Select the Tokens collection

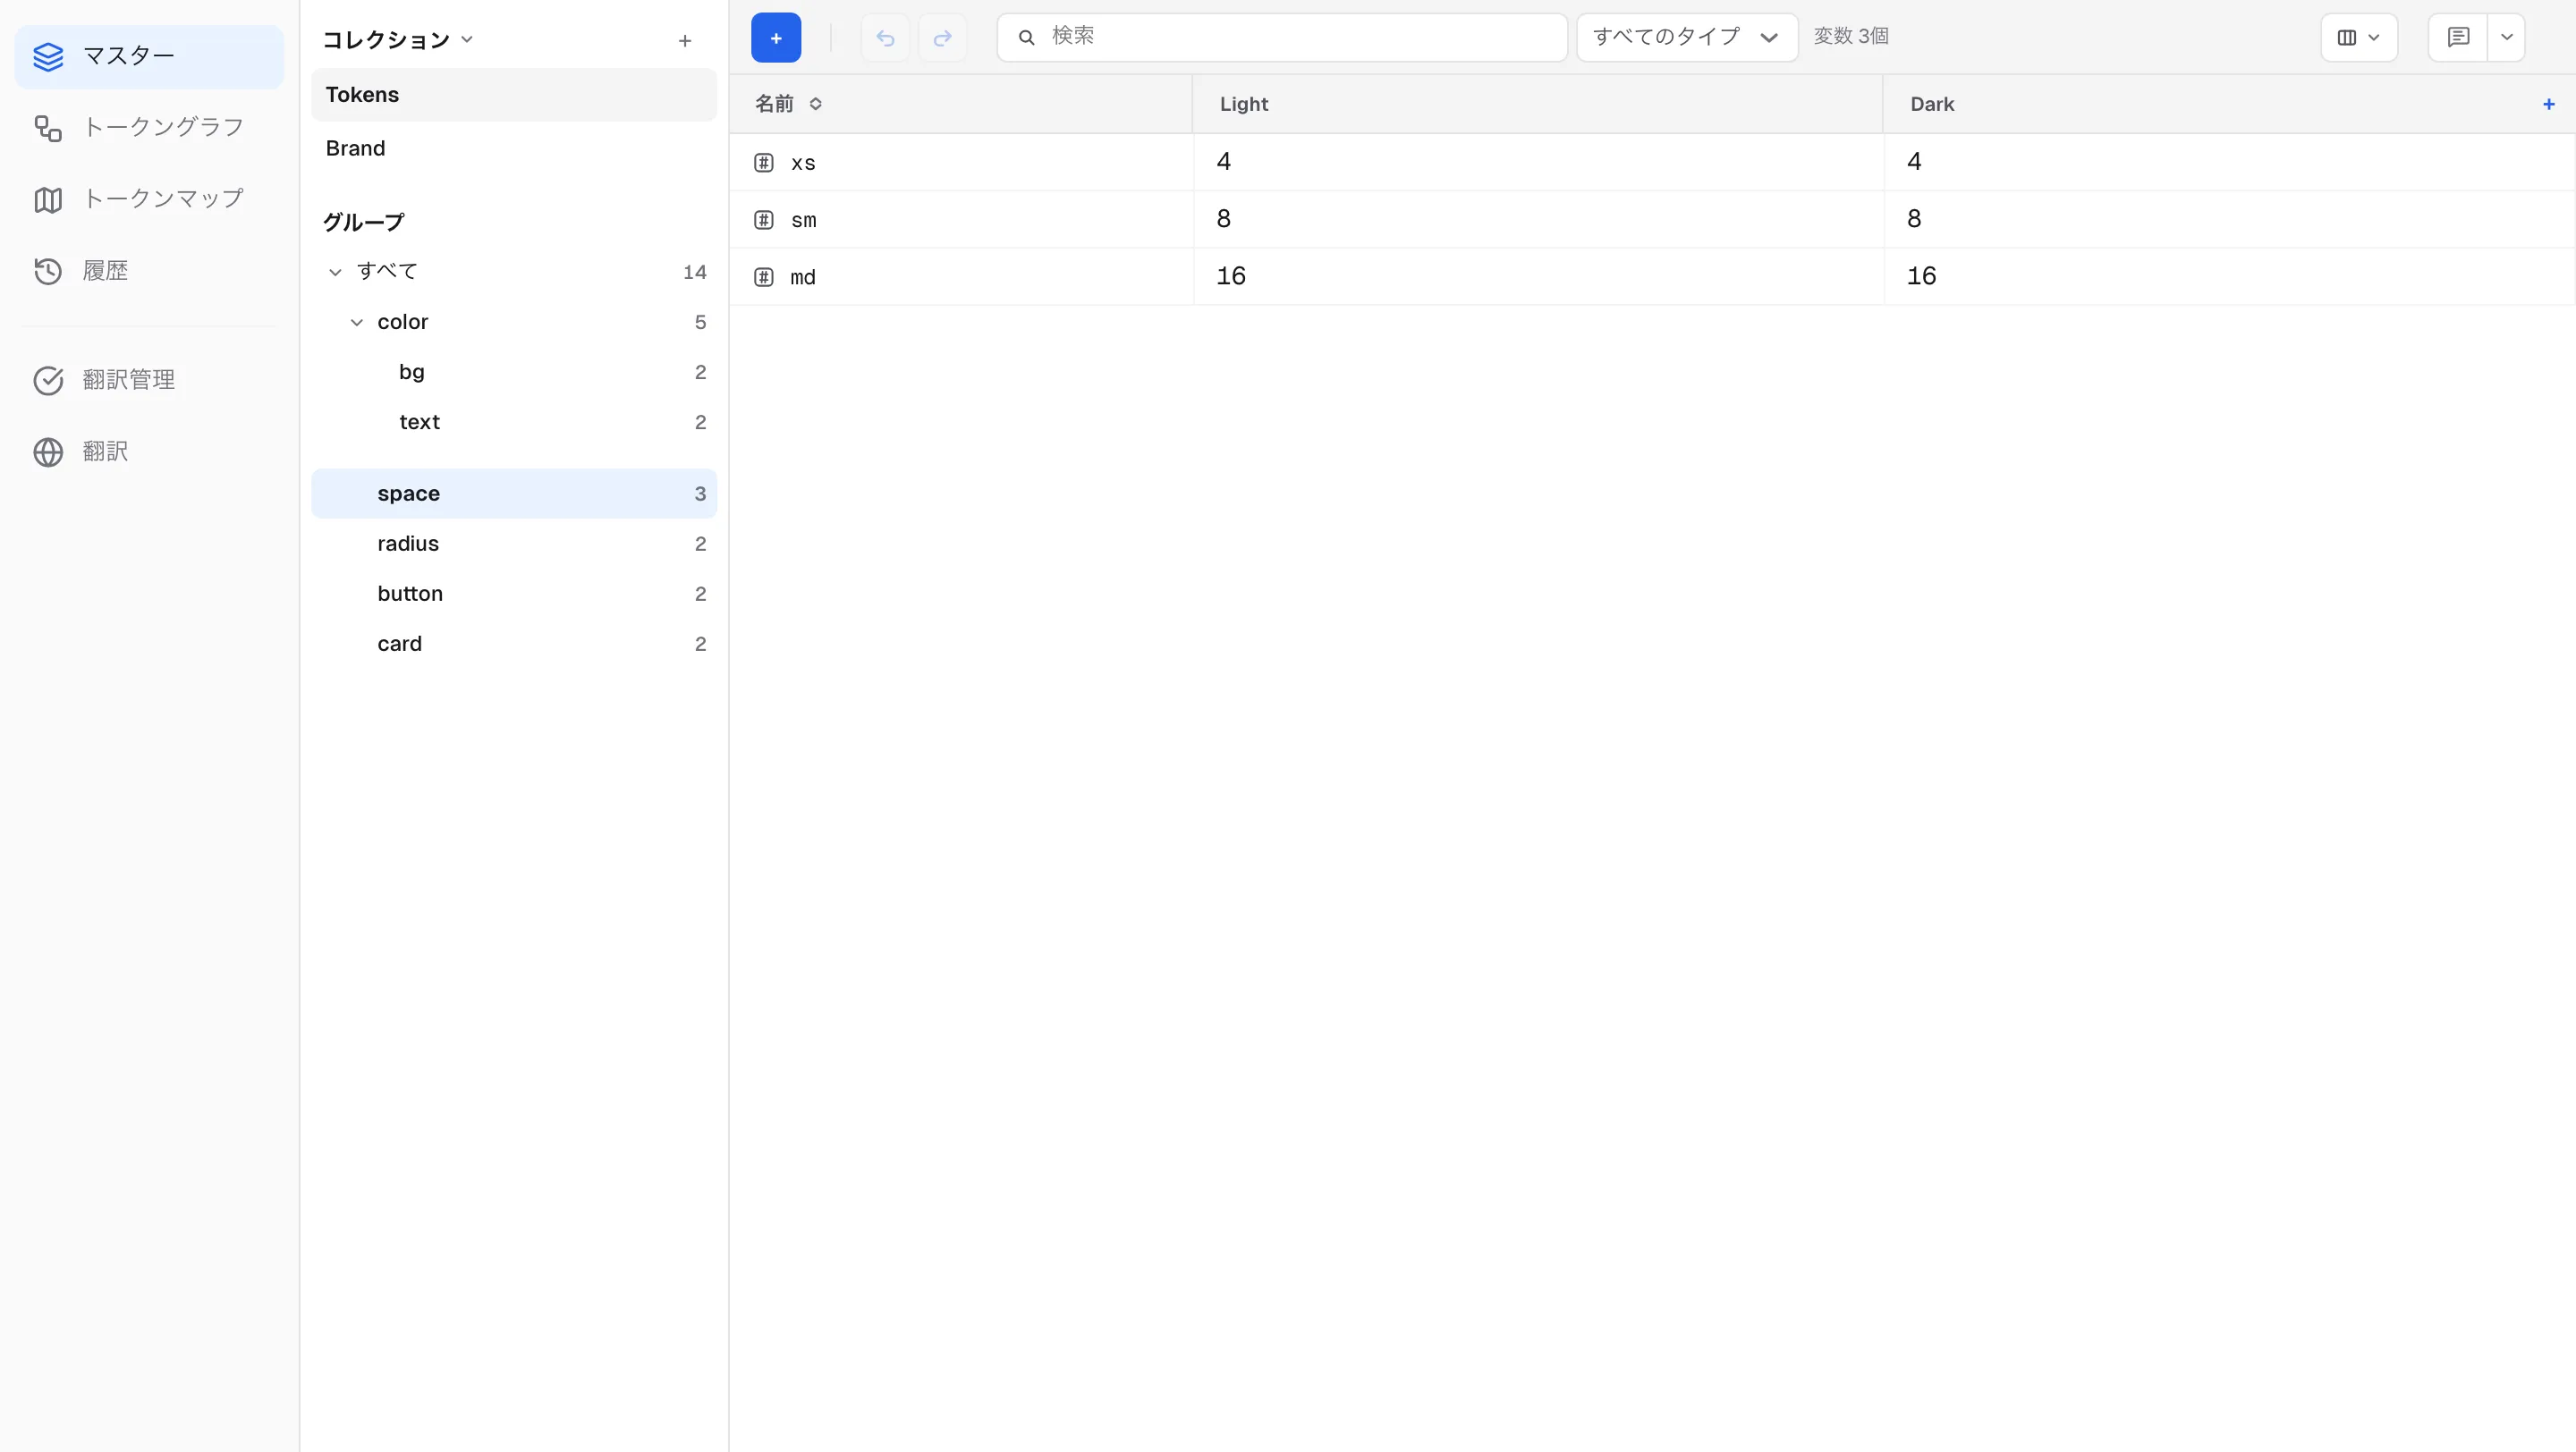tap(514, 95)
